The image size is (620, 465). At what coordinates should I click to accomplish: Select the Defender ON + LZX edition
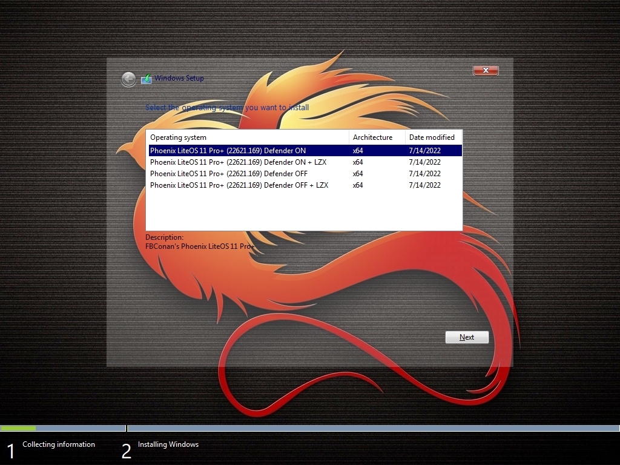pos(305,162)
